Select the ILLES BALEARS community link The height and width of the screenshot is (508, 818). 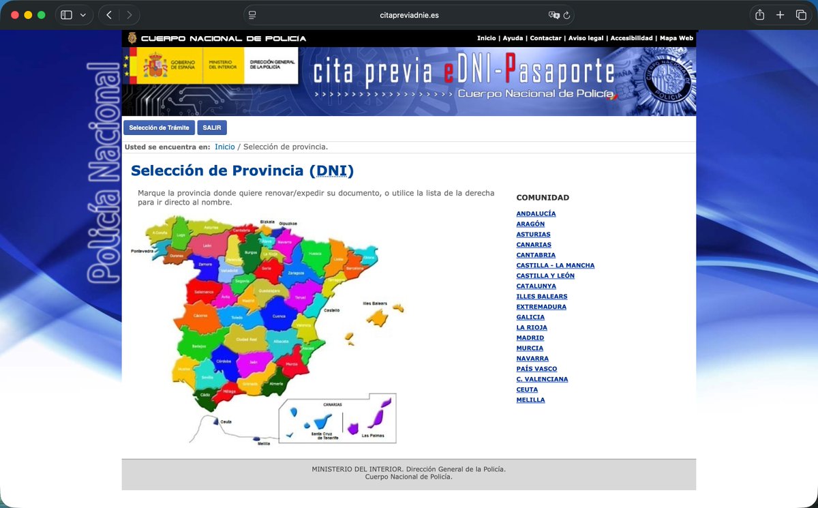click(x=542, y=296)
